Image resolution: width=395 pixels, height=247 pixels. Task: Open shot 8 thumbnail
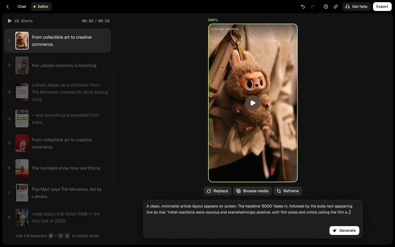tap(22, 217)
